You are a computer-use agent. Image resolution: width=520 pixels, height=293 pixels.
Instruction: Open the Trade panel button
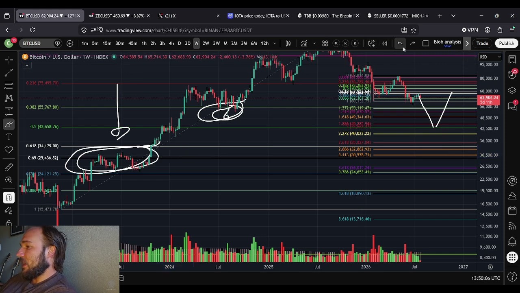(x=482, y=44)
